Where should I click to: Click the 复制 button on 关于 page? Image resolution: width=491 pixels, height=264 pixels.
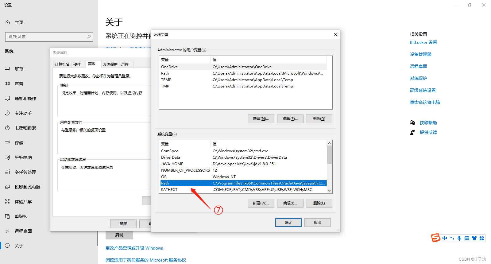click(x=119, y=235)
